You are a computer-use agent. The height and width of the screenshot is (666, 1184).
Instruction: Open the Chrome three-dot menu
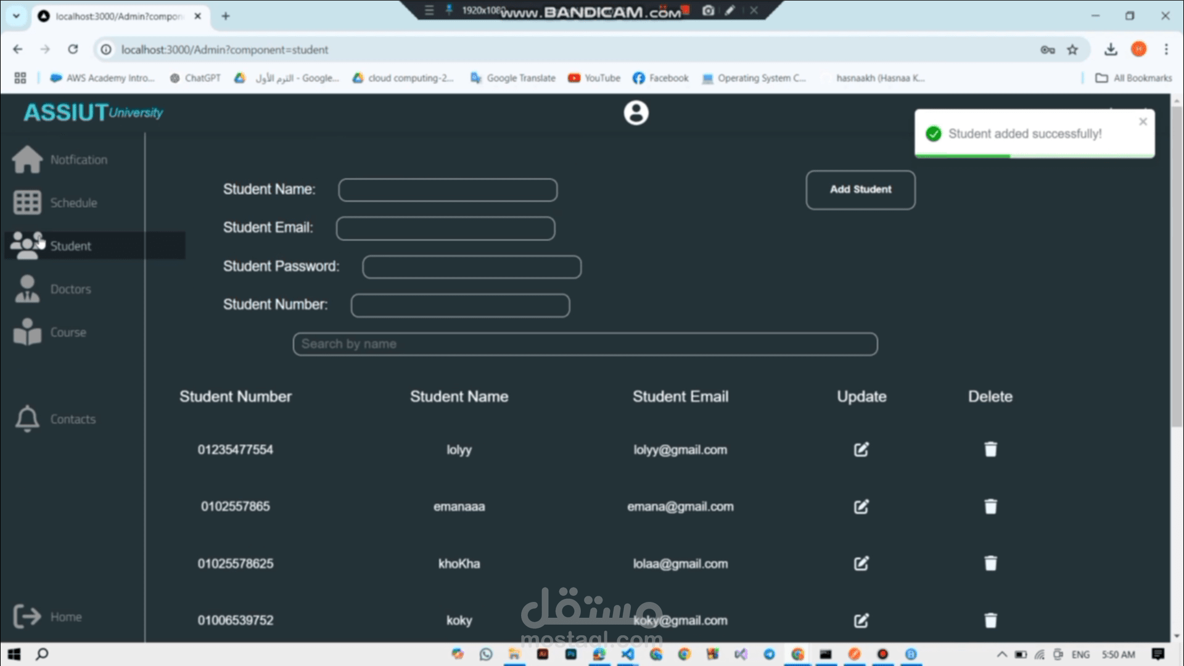point(1166,50)
